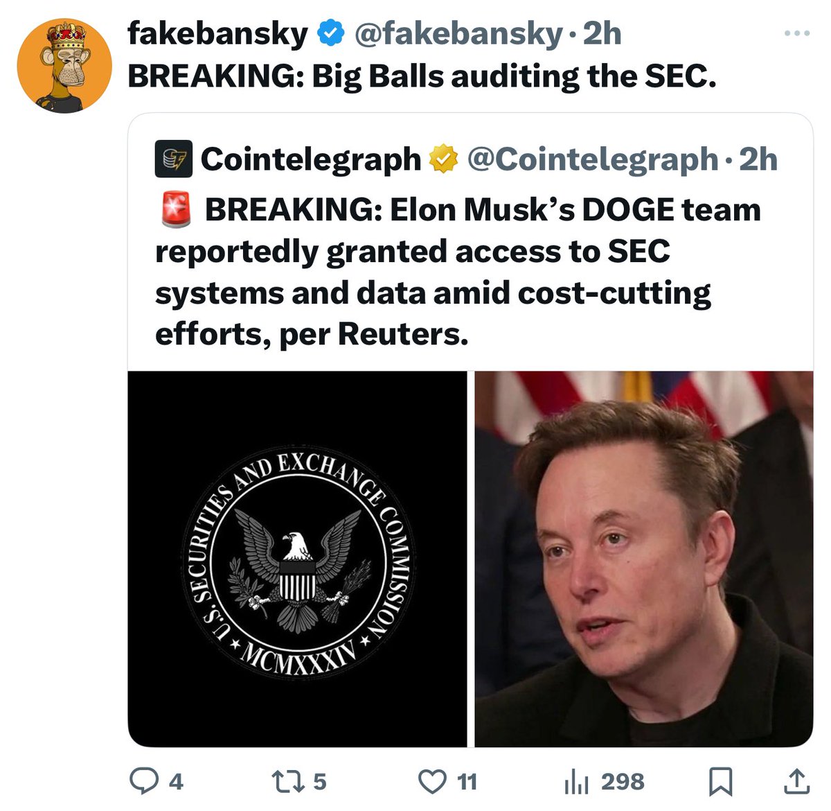Image resolution: width=831 pixels, height=811 pixels.
Task: Visit the @Cointelegraph handle link
Action: pyautogui.click(x=593, y=159)
